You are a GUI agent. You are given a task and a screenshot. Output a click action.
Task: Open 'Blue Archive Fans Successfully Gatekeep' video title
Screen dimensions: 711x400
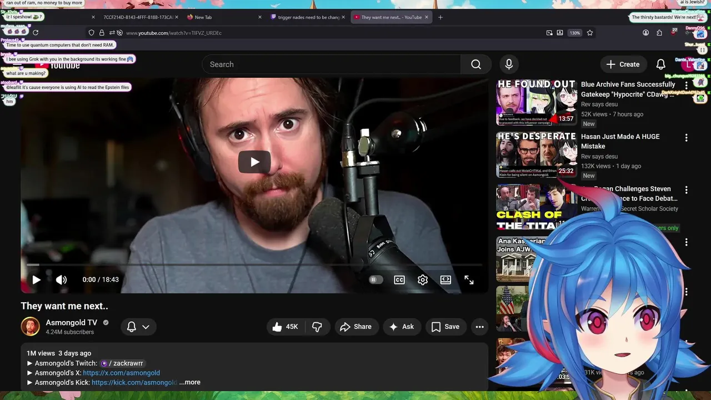[628, 89]
